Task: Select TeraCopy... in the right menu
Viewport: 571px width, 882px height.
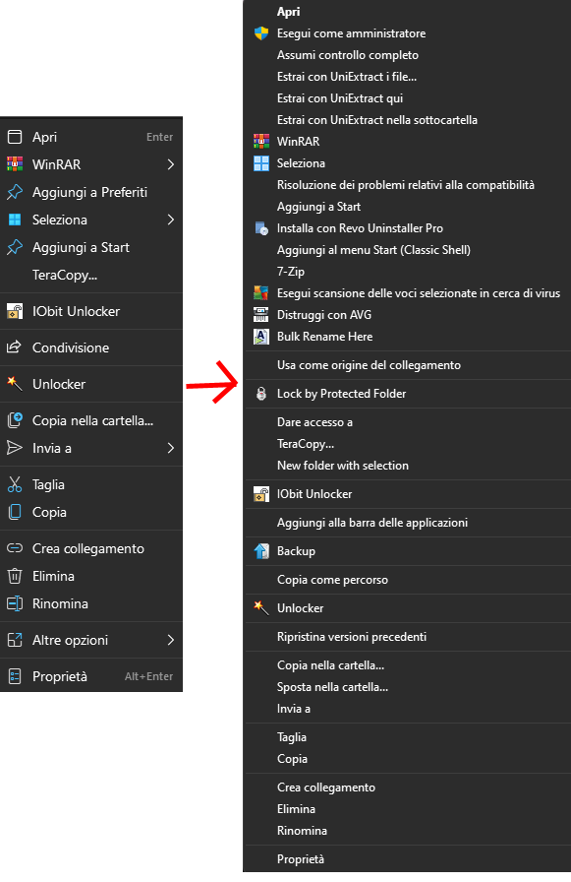Action: point(306,444)
